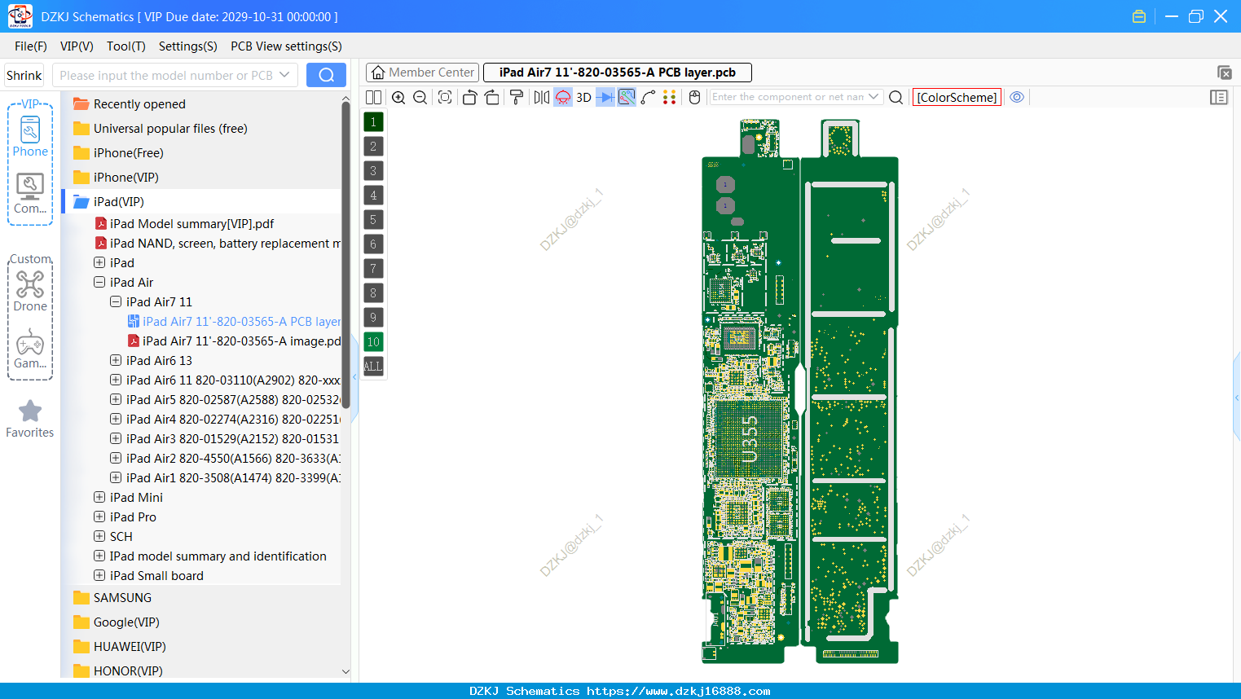
Task: Show ALL PCB layers
Action: coord(373,367)
